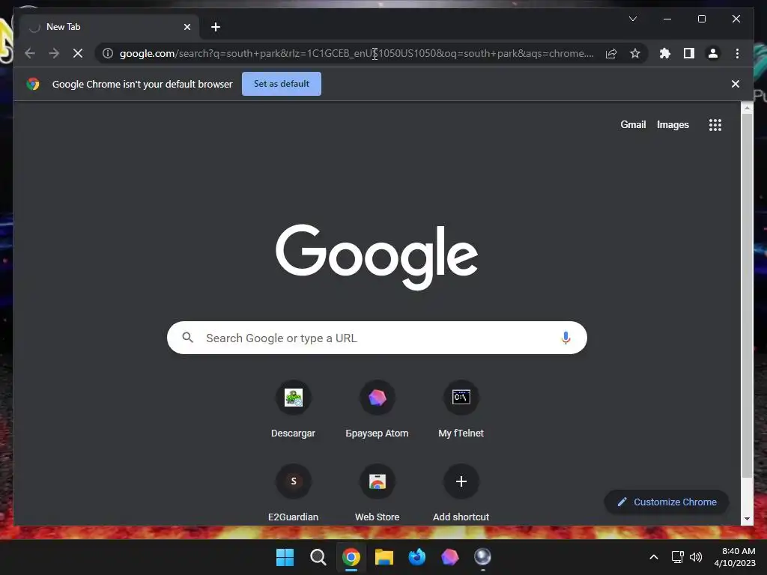
Task: Set Chrome as default browser
Action: 282,84
